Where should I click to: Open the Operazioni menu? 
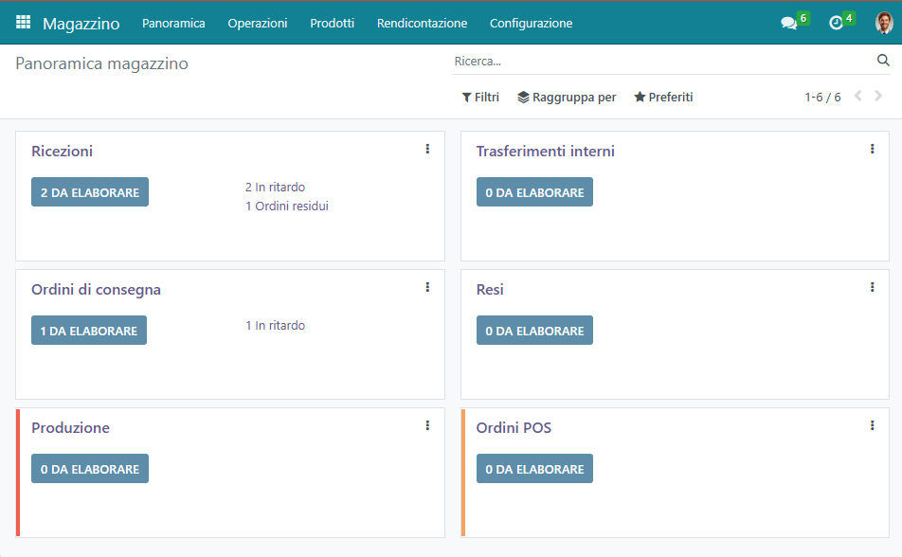click(258, 24)
